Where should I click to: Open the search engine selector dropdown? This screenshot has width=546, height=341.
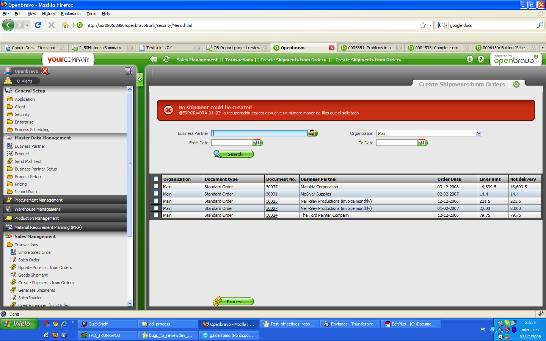pos(442,25)
